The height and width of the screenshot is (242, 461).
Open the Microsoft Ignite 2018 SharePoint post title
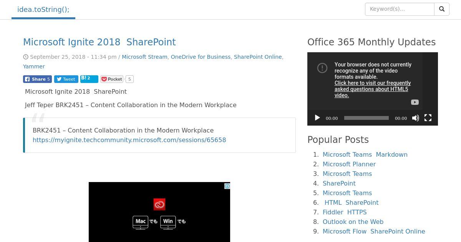pyautogui.click(x=99, y=42)
